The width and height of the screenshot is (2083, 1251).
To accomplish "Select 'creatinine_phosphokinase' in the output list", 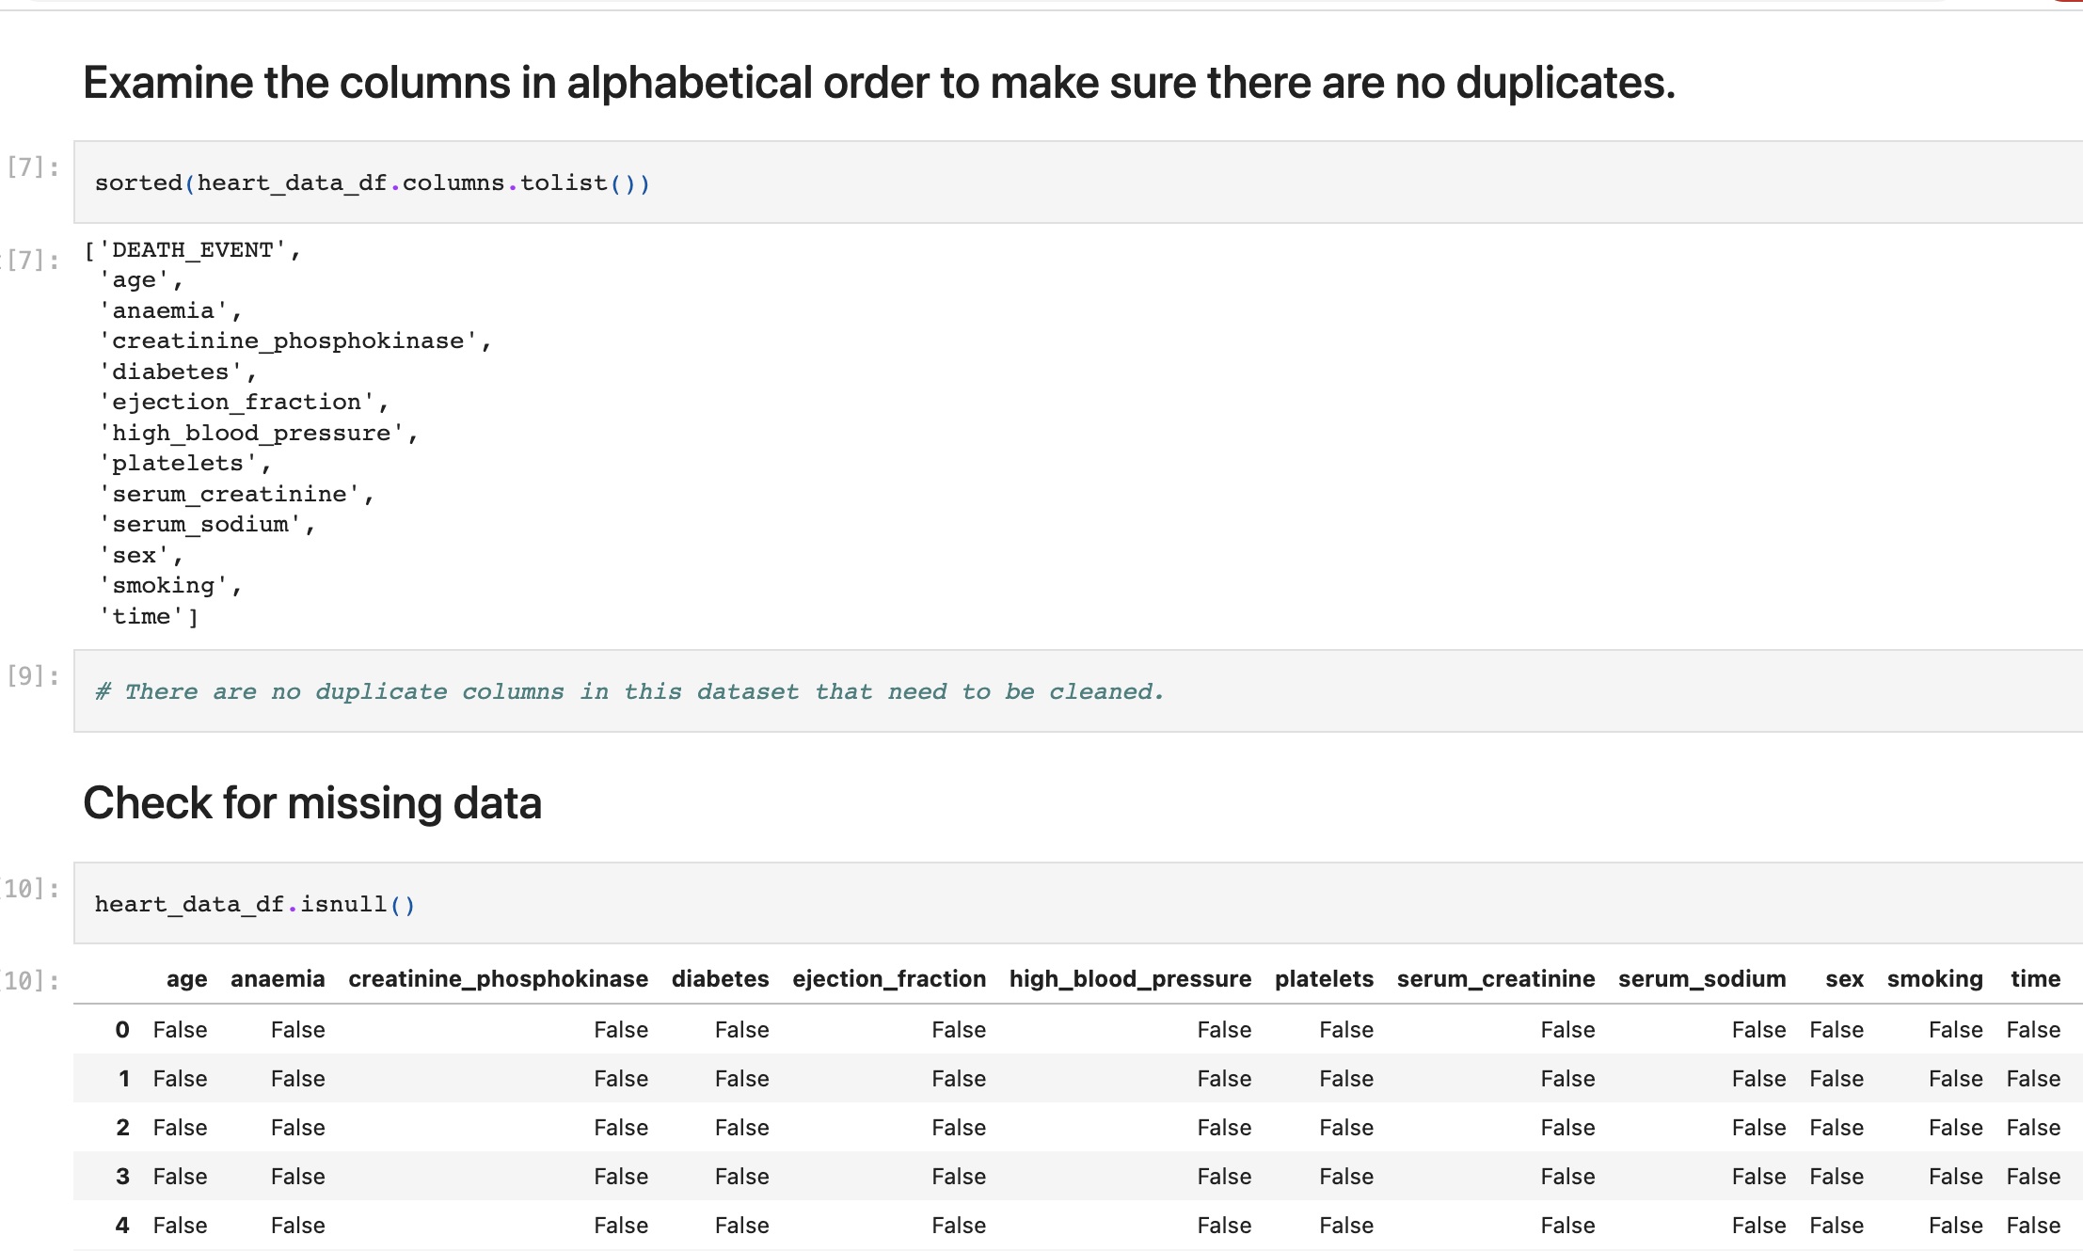I will (288, 341).
